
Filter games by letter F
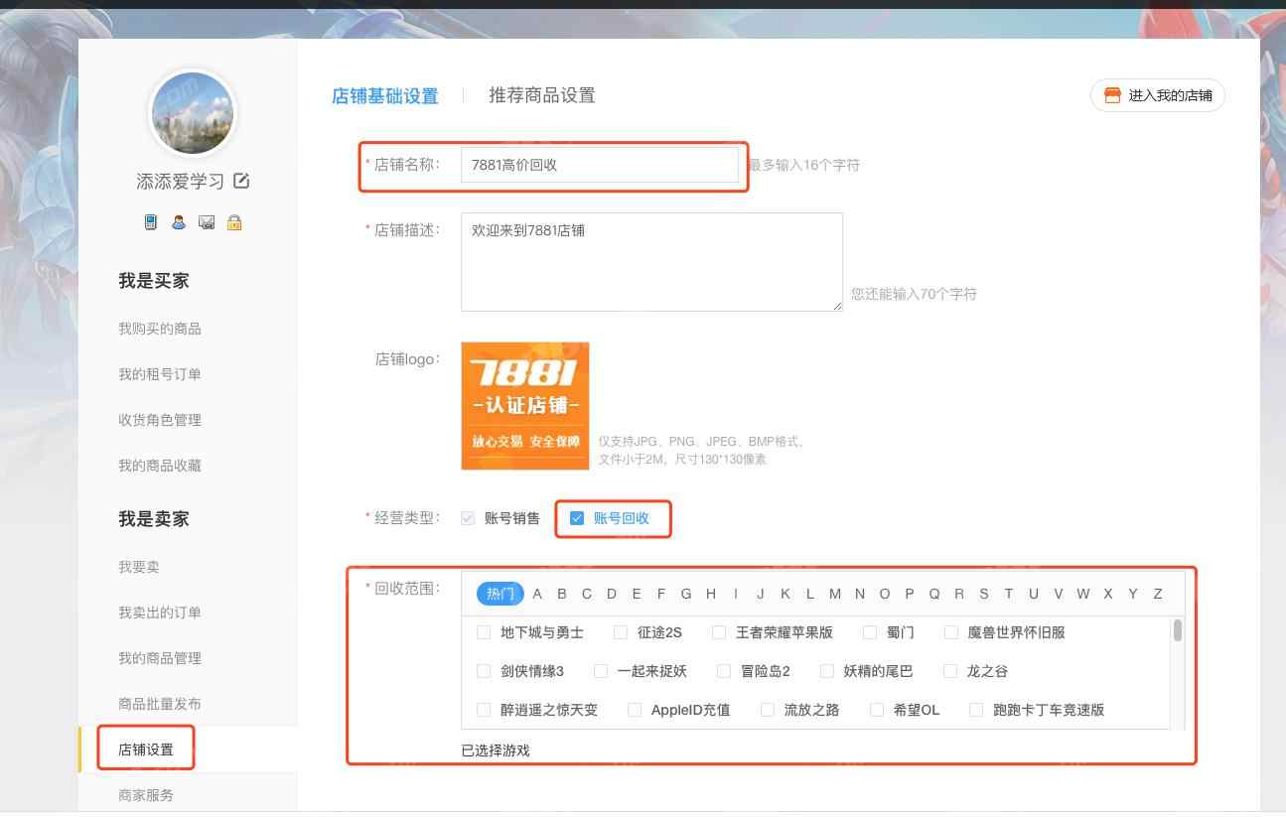(x=661, y=594)
